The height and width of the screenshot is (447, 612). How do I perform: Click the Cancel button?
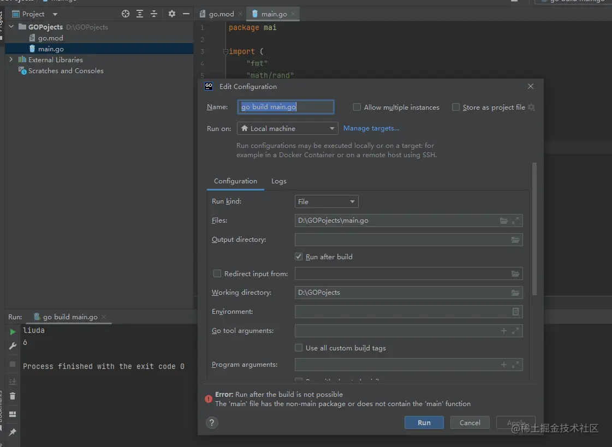pyautogui.click(x=470, y=422)
